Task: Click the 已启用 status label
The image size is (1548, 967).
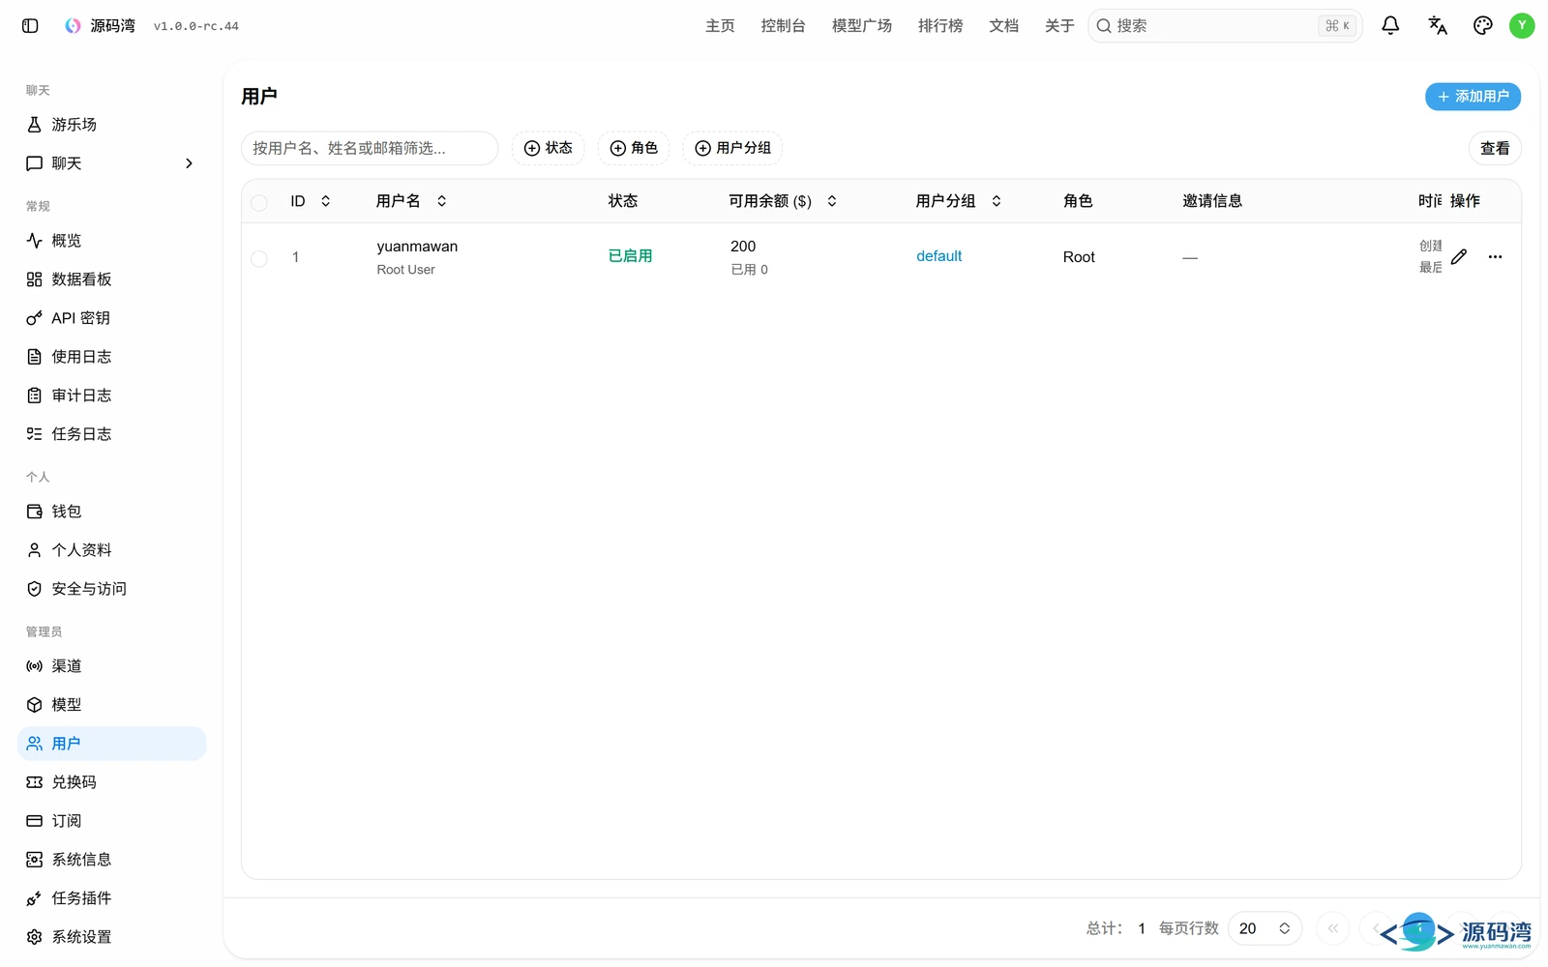Action: 630,256
